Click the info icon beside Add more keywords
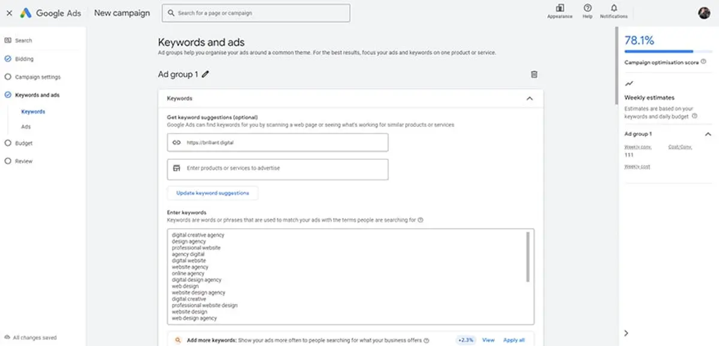The width and height of the screenshot is (719, 346). coord(426,339)
